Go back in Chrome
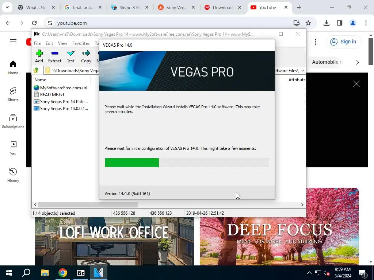Image resolution: width=374 pixels, height=280 pixels. 8,23
